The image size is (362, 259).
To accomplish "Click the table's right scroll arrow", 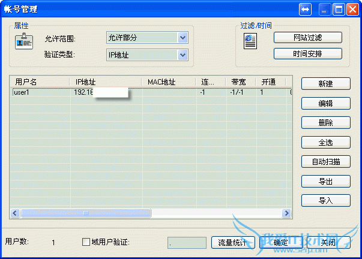I will (x=286, y=213).
